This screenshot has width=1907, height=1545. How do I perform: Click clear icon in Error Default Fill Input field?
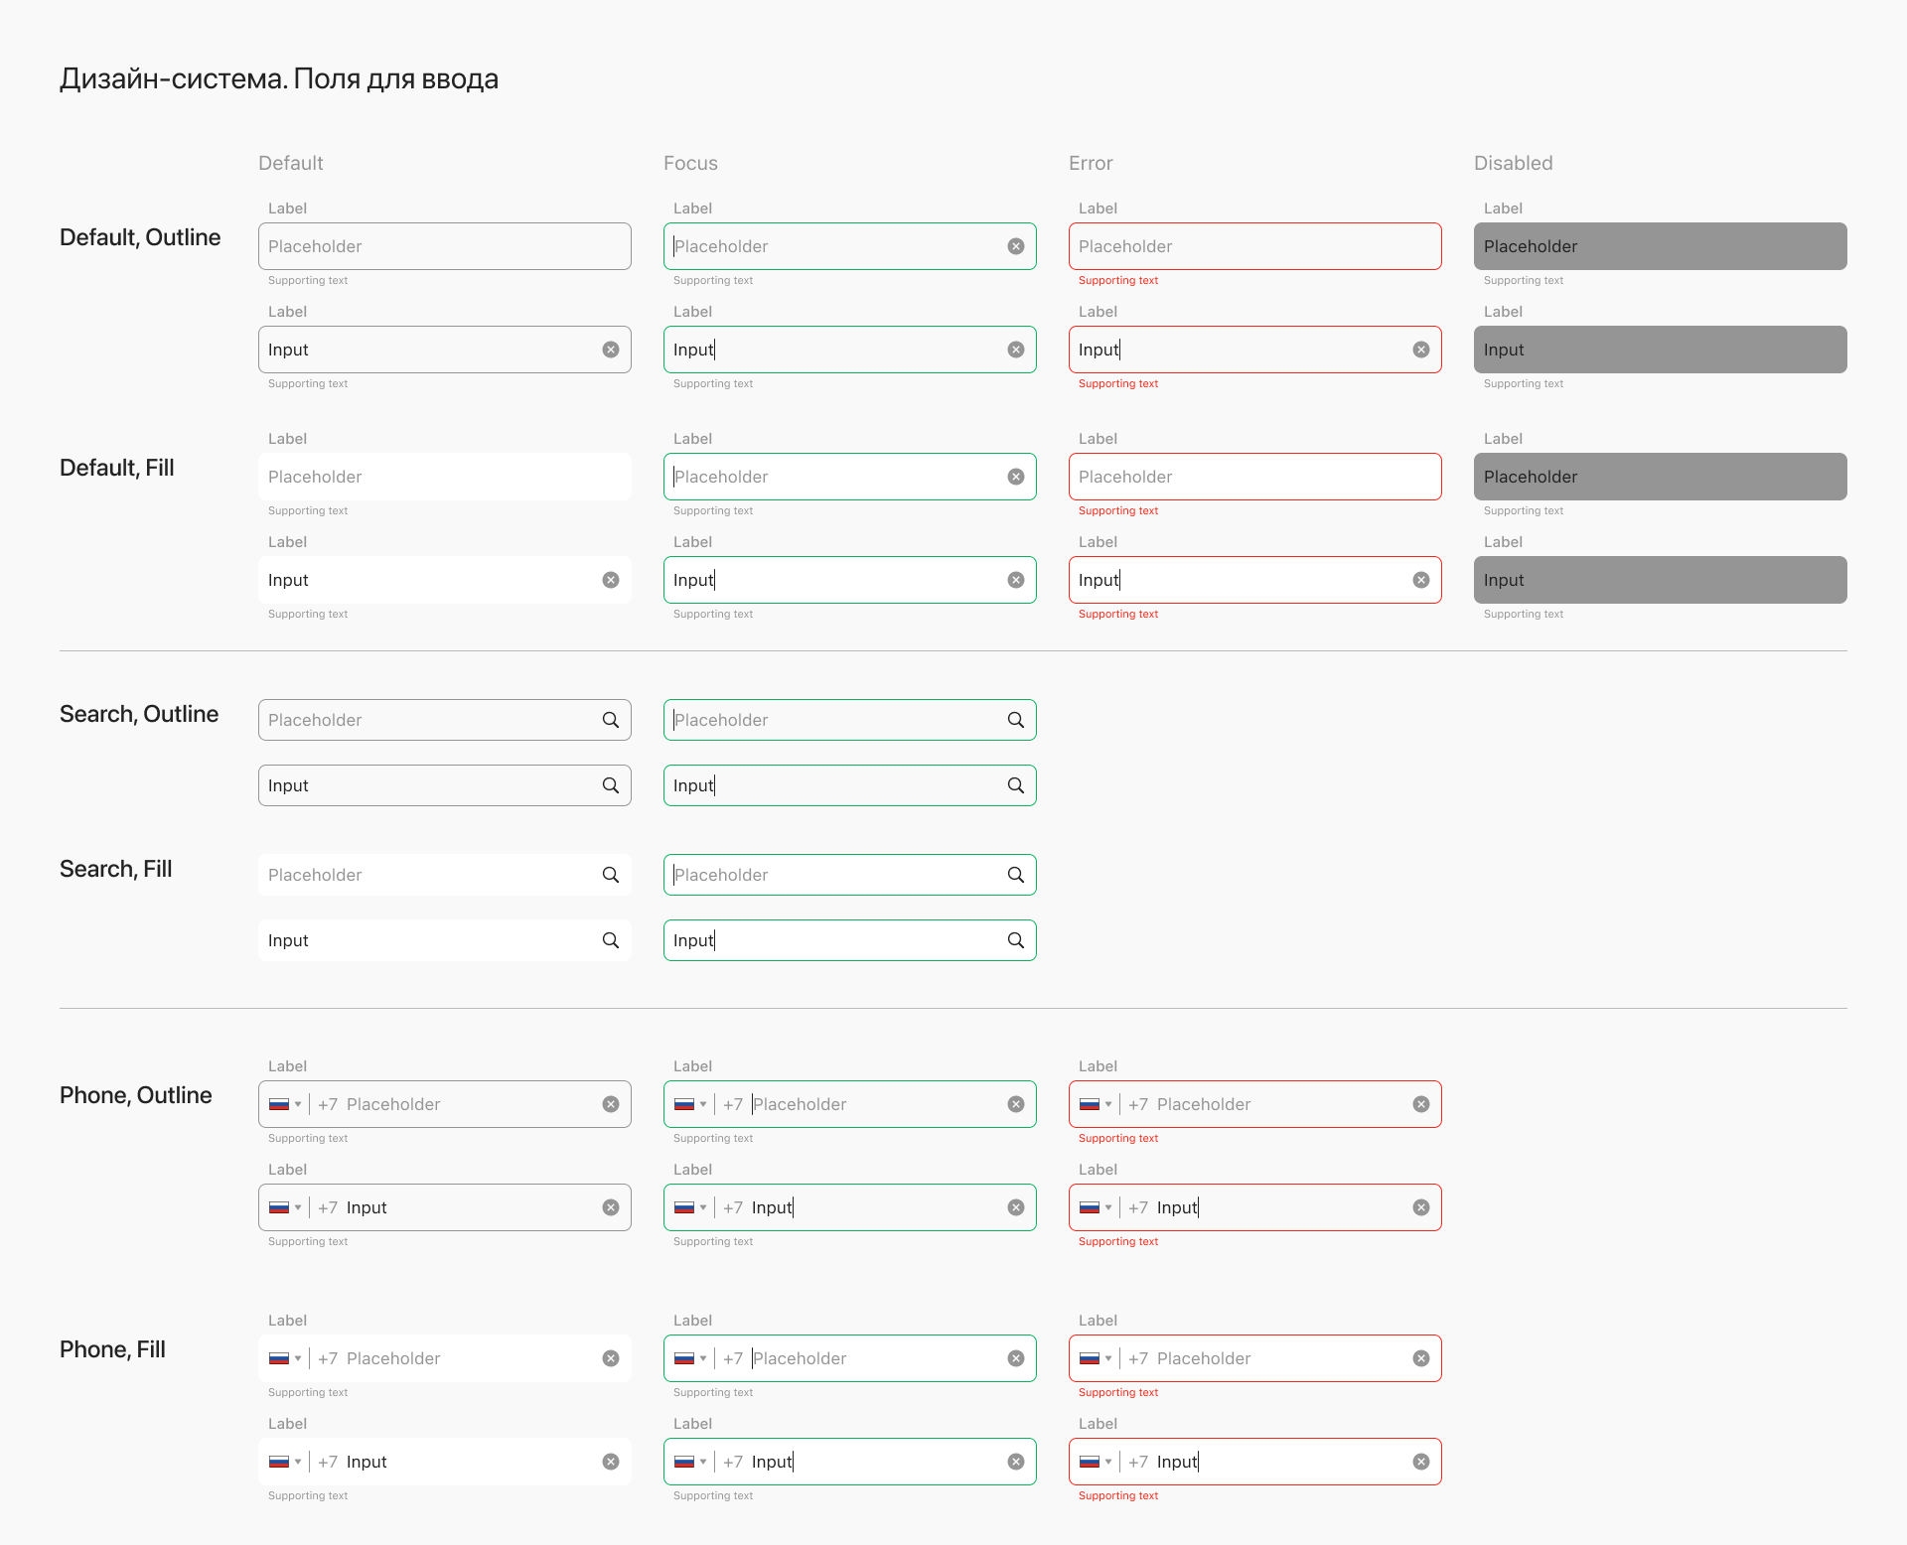click(1420, 580)
